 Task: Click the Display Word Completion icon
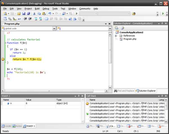point(19,19)
